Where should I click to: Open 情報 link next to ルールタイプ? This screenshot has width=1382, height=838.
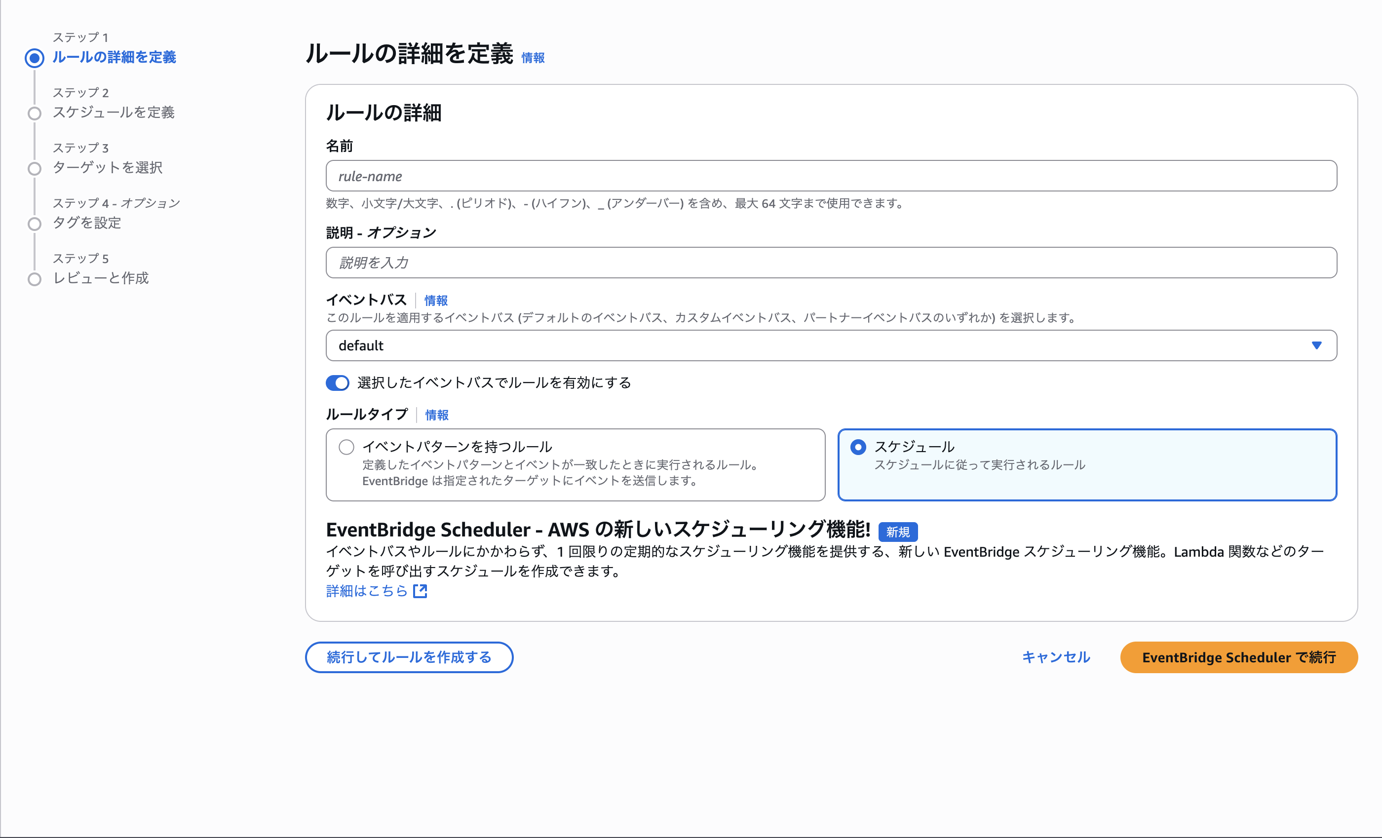click(437, 415)
